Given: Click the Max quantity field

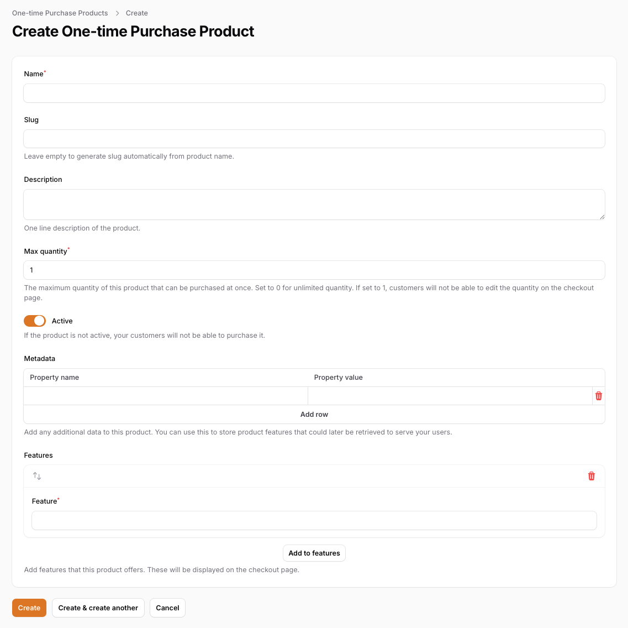Looking at the screenshot, I should click(314, 270).
